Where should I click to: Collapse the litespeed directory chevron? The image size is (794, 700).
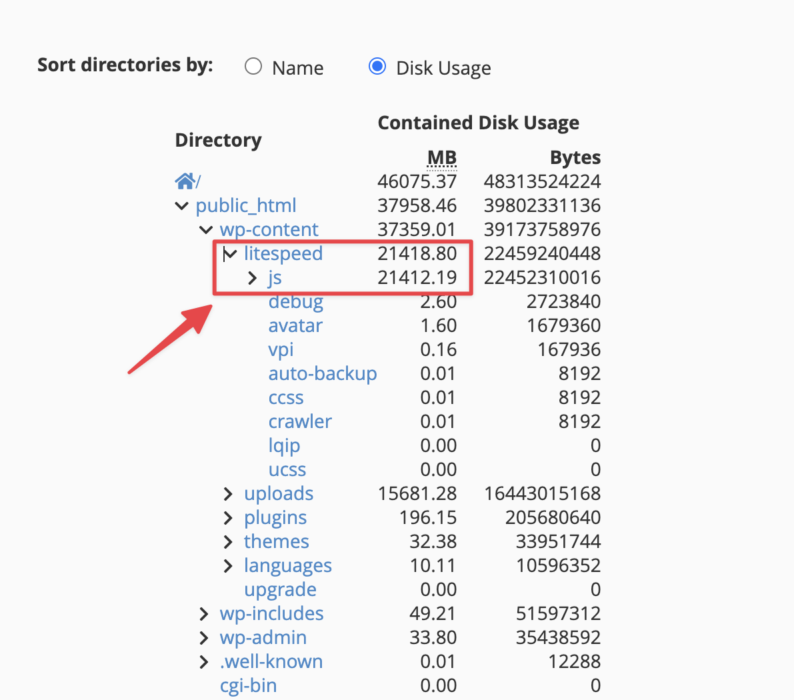pos(230,254)
